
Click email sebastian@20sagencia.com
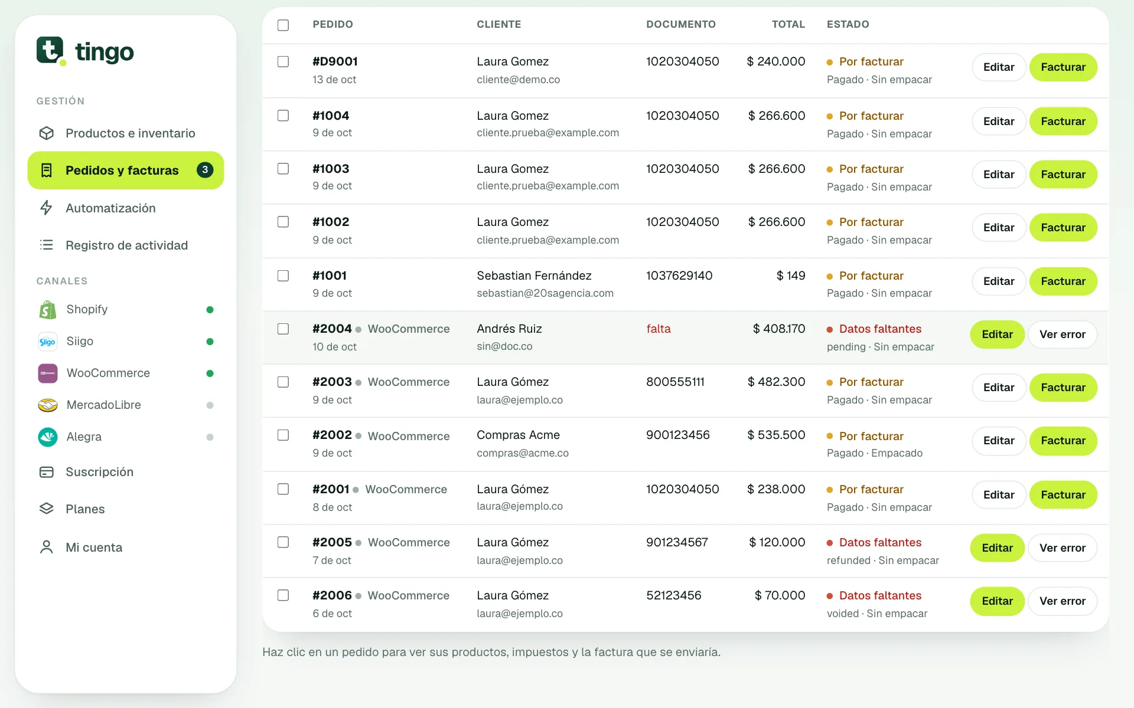545,293
